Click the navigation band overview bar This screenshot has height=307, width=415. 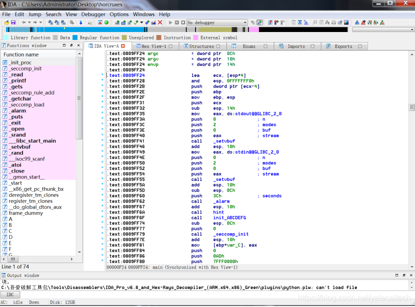point(176,29)
